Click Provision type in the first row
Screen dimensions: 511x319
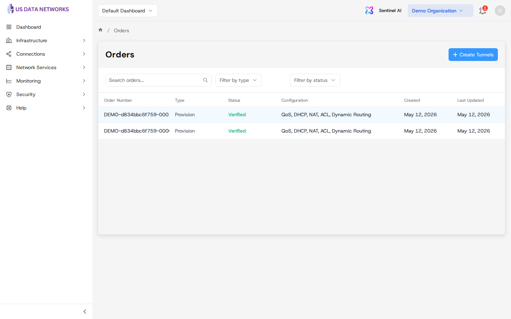tap(185, 114)
